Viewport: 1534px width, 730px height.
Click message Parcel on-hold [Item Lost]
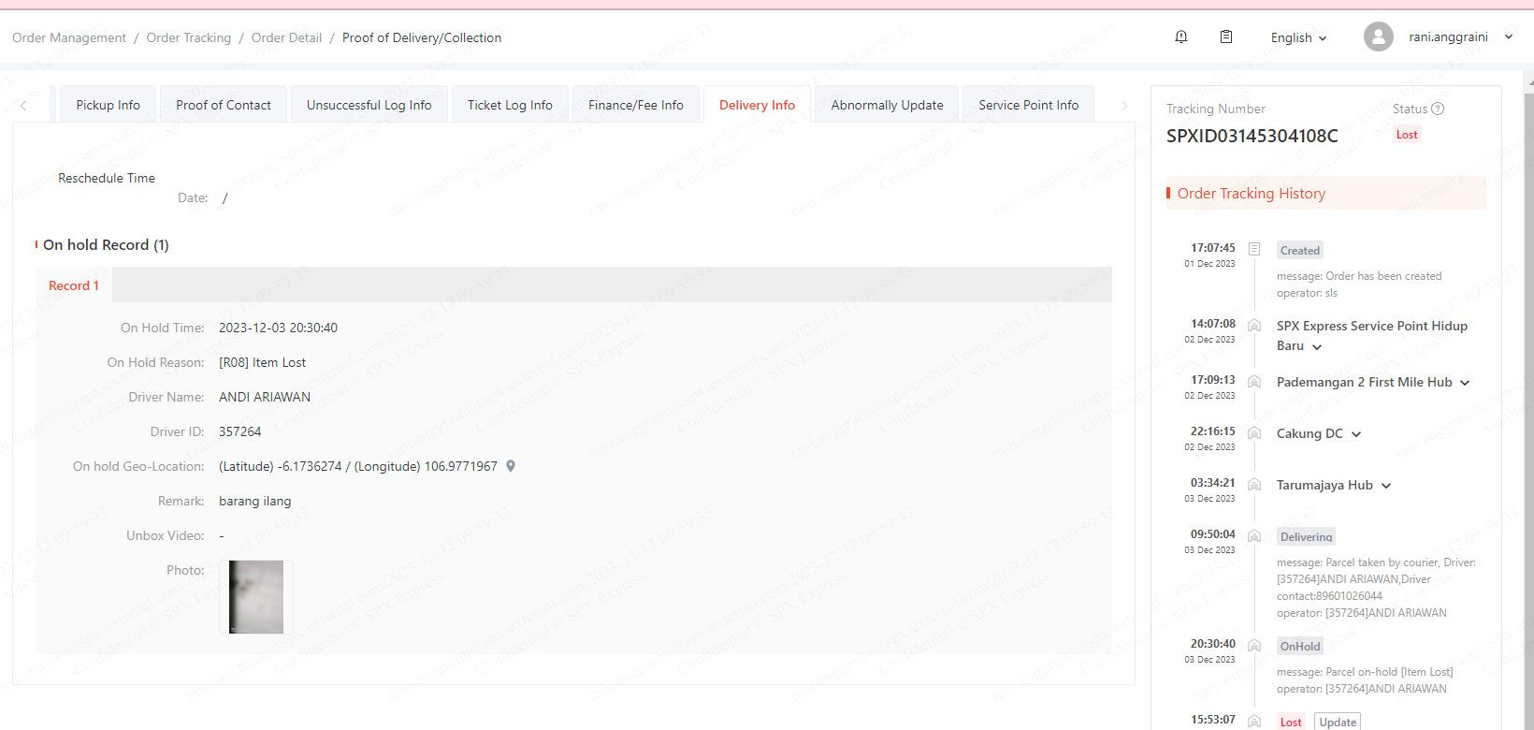1365,672
